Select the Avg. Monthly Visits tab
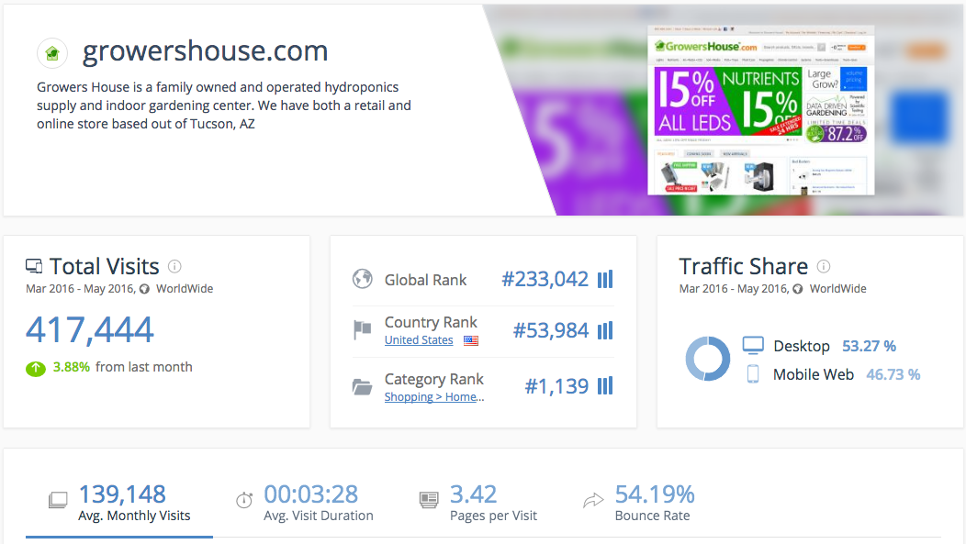 pos(119,504)
